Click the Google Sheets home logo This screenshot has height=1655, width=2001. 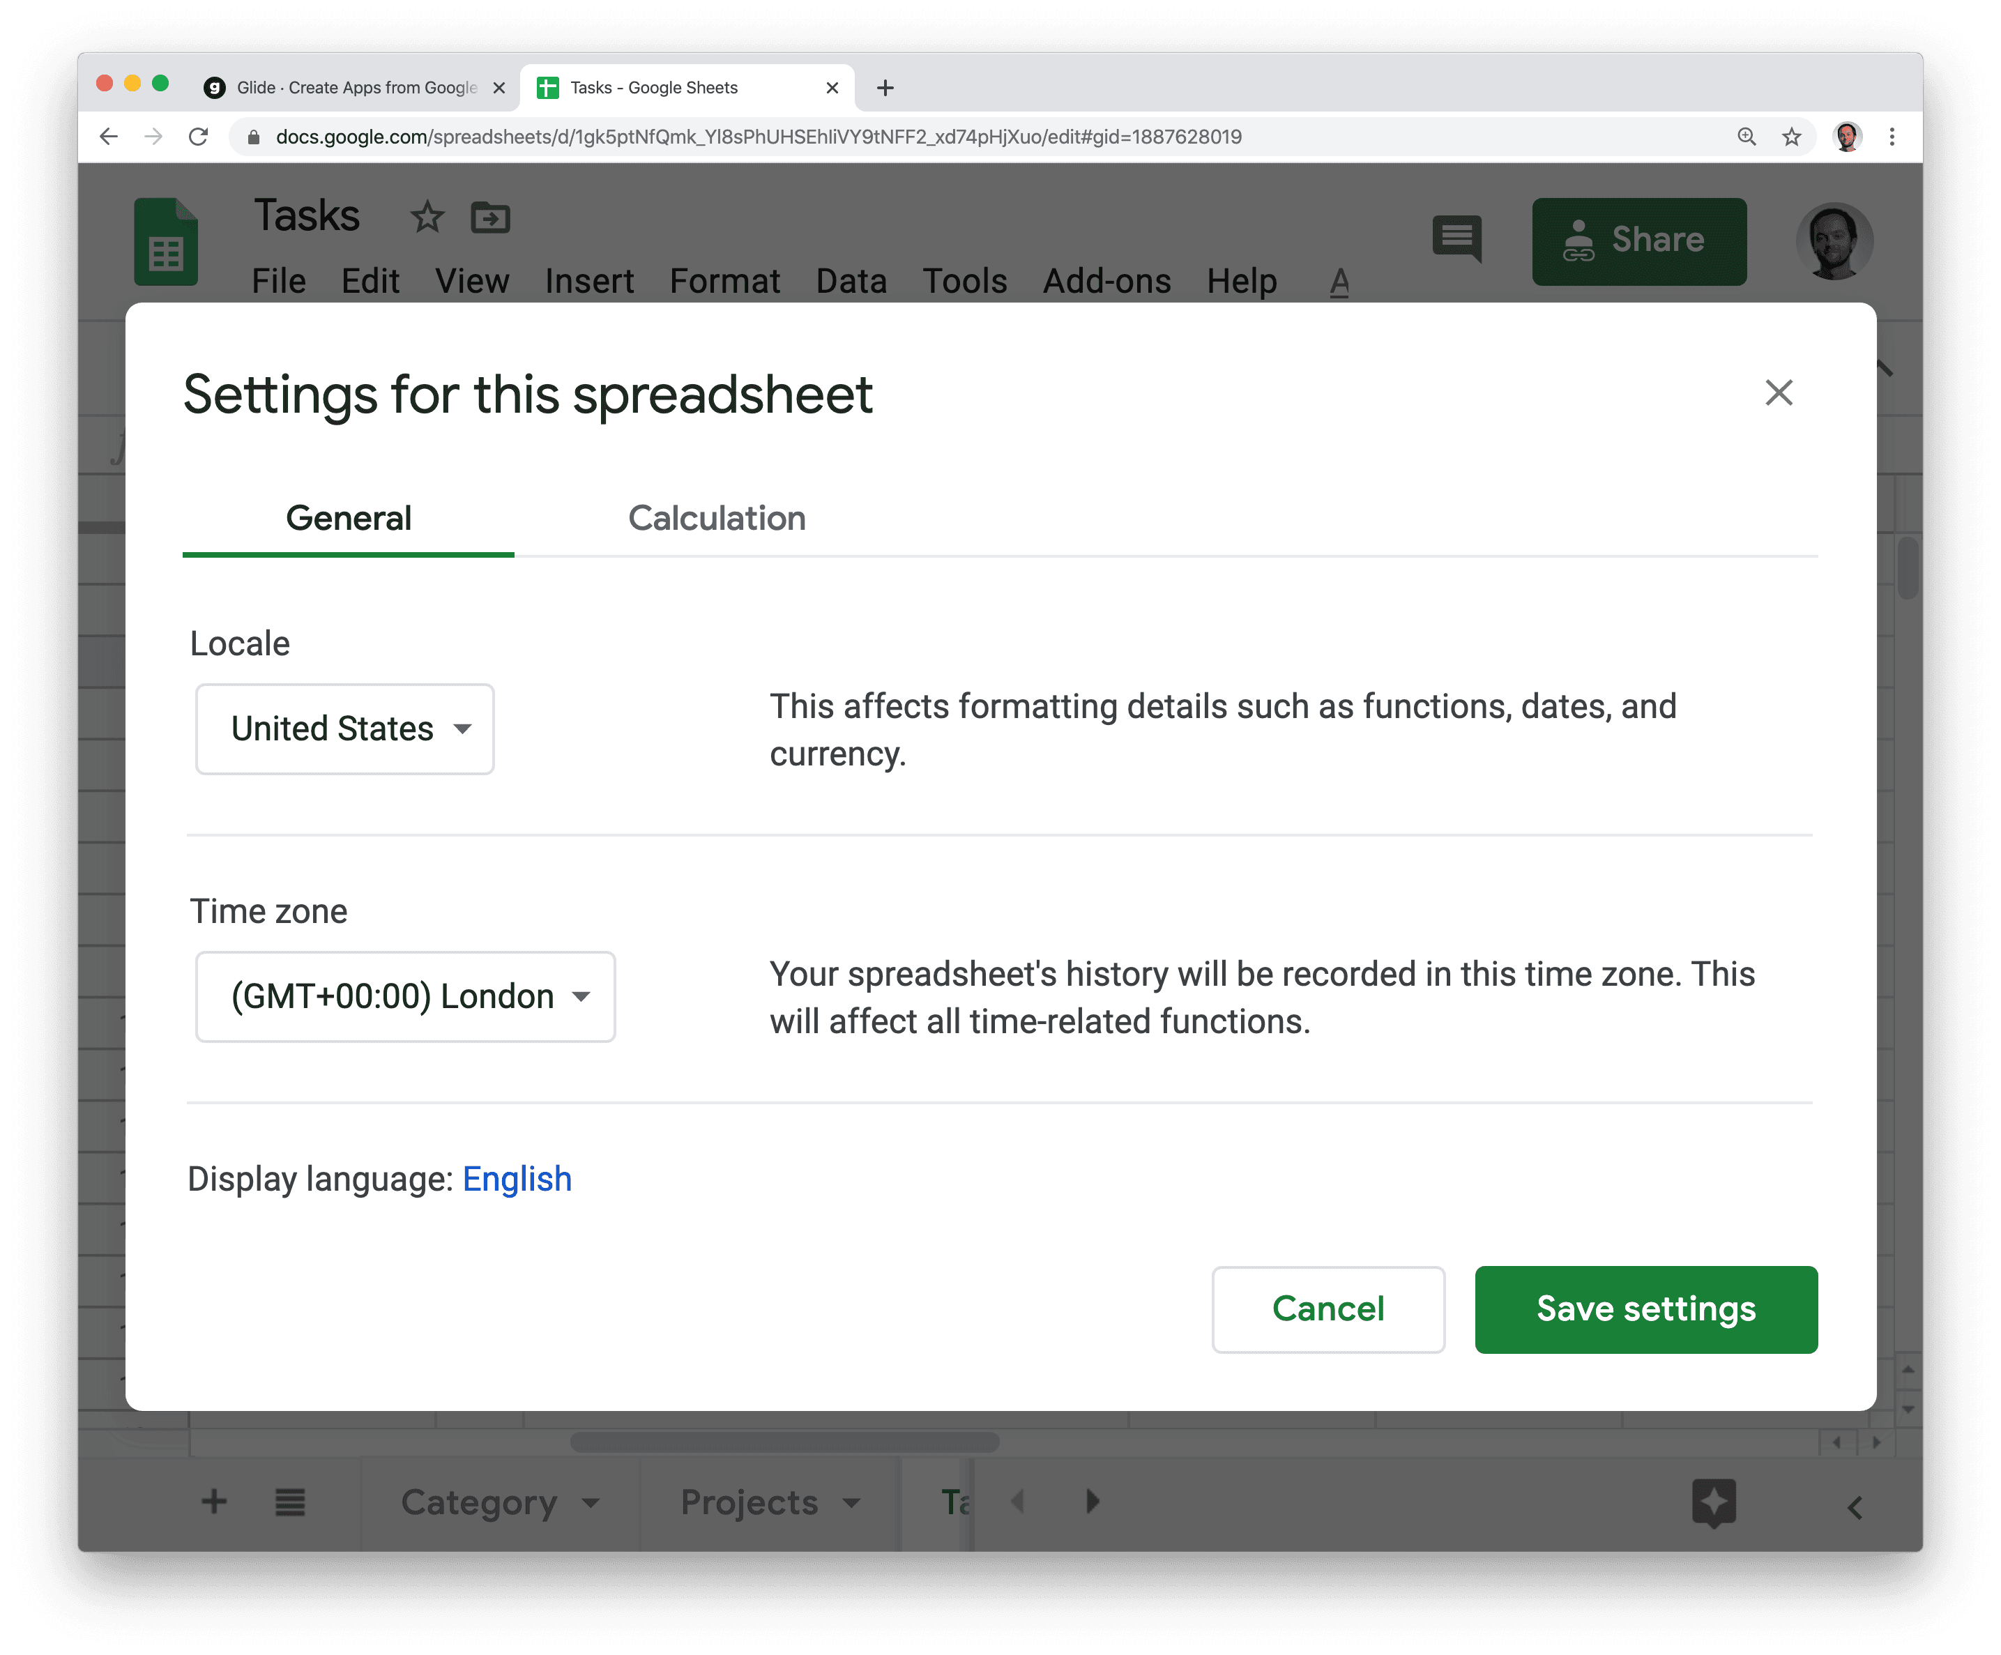pos(166,242)
